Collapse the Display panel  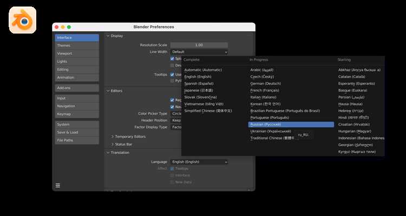pyautogui.click(x=108, y=36)
